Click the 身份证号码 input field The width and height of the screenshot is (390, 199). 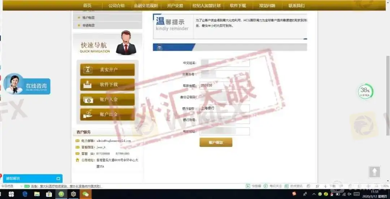coord(225,97)
